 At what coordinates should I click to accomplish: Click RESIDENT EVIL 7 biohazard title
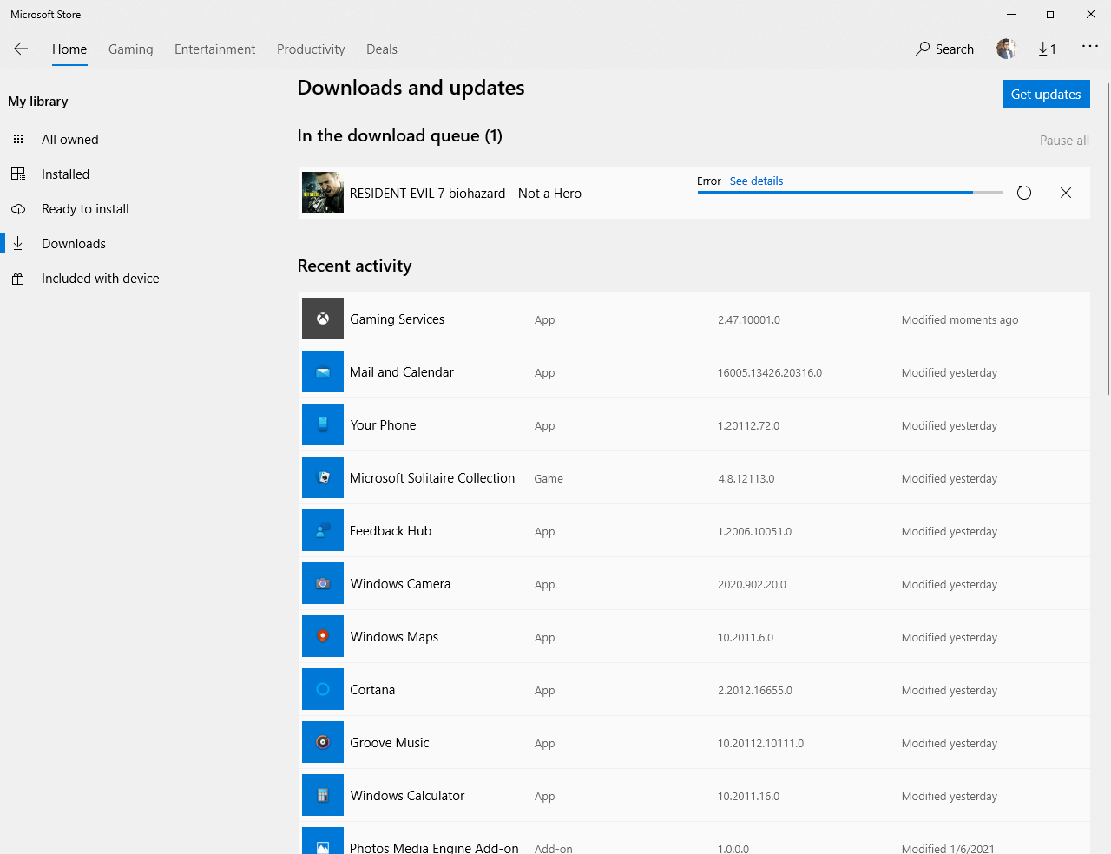pyautogui.click(x=465, y=193)
